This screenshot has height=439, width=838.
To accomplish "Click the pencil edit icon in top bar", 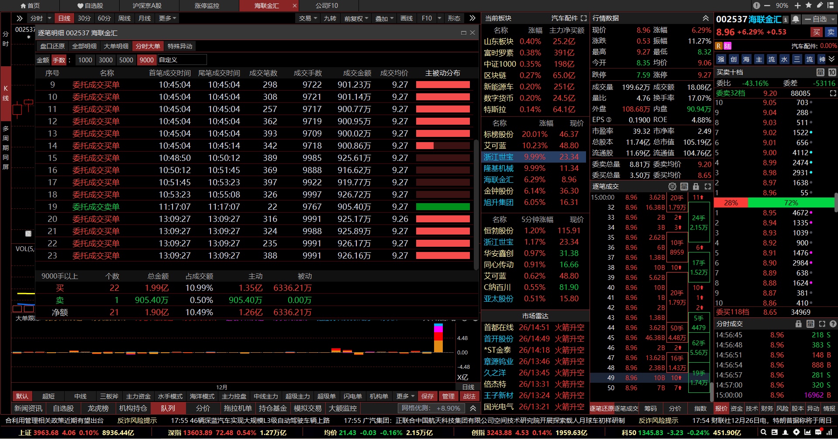I will (819, 5).
